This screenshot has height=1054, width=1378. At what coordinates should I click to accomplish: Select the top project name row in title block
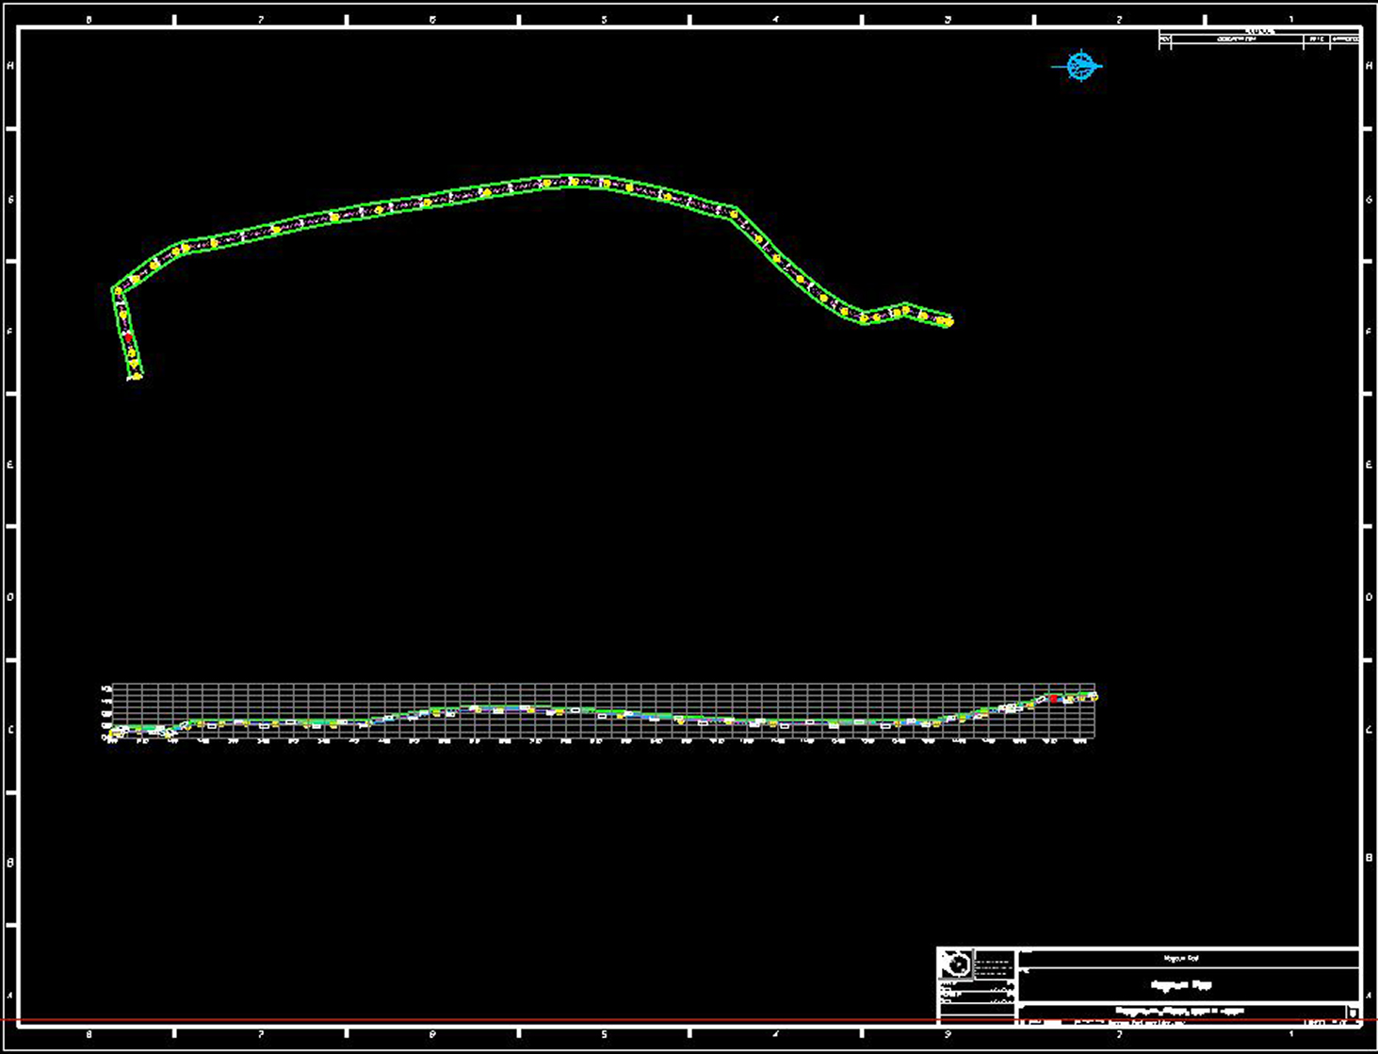coord(1182,958)
